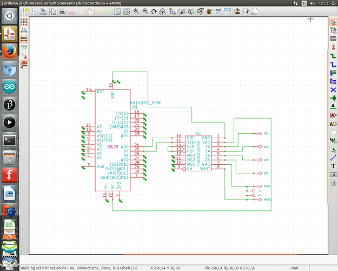
Task: Launch Pcbnew layout editor
Action: [246, 11]
